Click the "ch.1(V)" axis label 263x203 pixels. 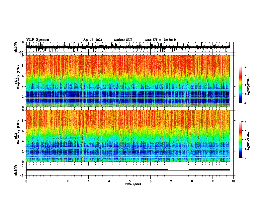pos(16,47)
